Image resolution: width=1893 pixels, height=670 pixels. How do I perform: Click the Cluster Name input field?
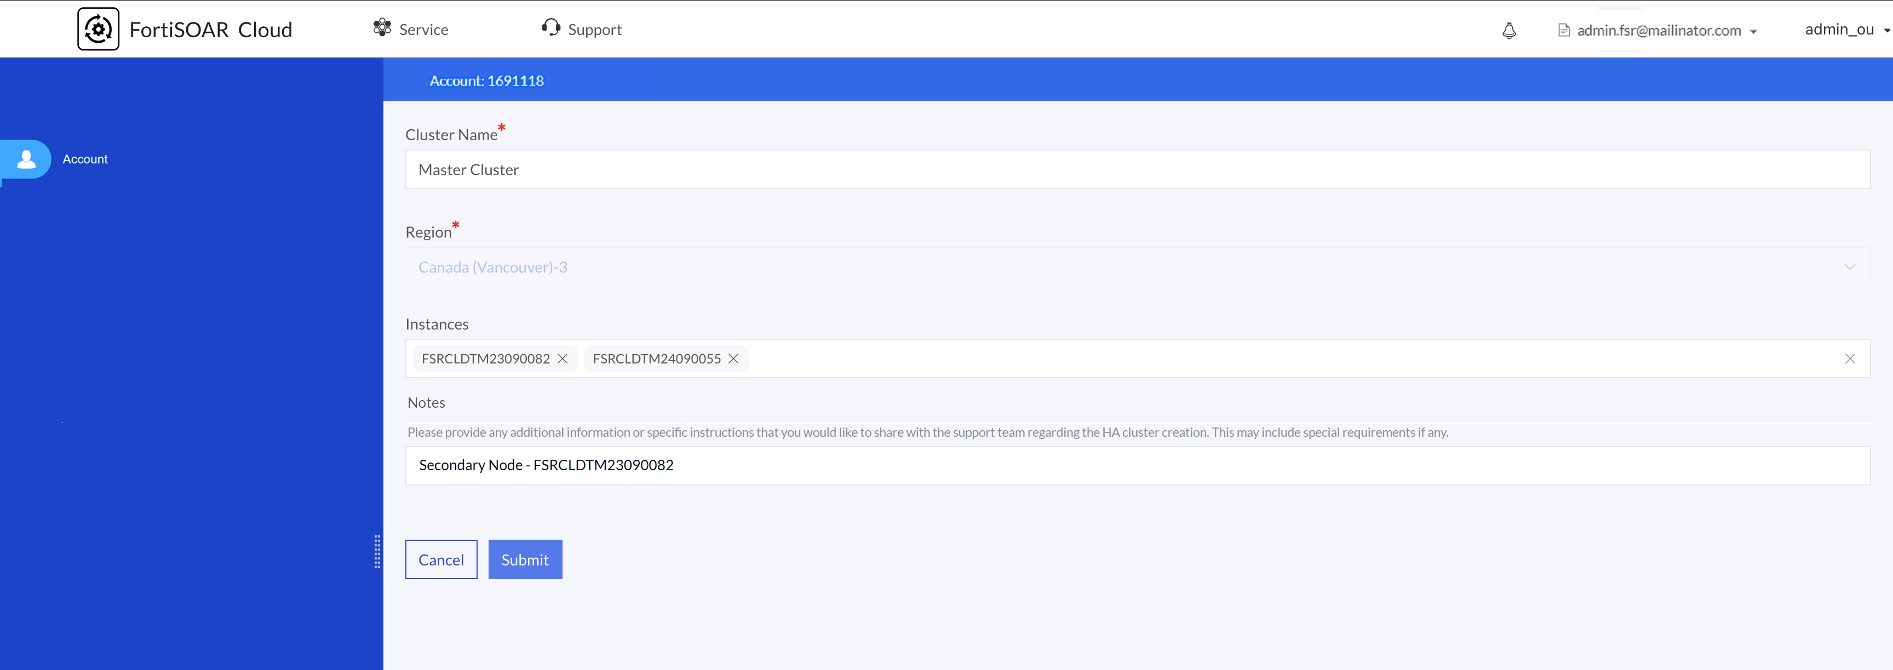coord(1137,170)
